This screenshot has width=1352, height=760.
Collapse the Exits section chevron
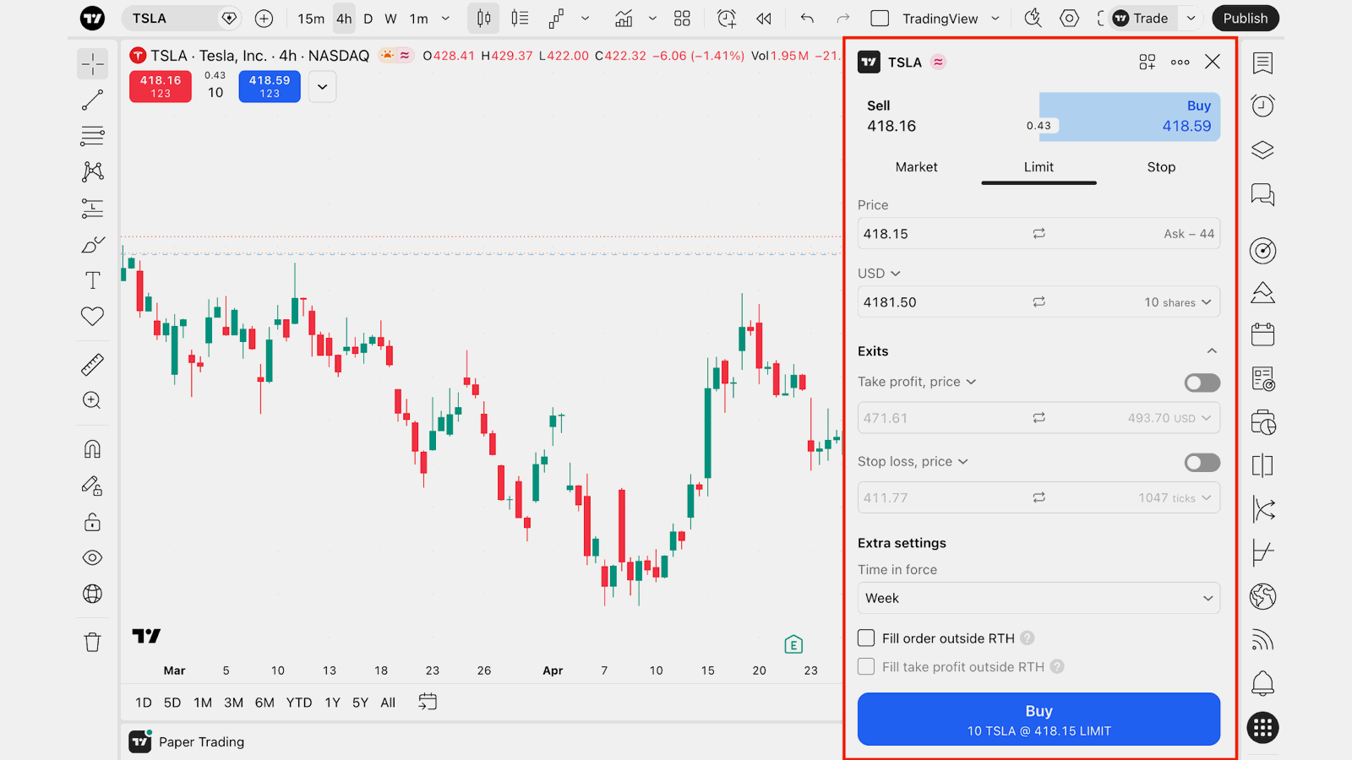[1212, 351]
